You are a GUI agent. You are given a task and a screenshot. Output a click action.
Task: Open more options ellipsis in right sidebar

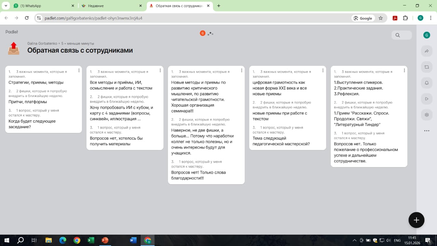click(x=426, y=131)
